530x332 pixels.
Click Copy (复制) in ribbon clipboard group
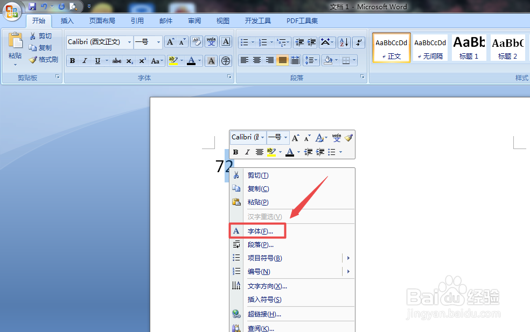(40, 48)
